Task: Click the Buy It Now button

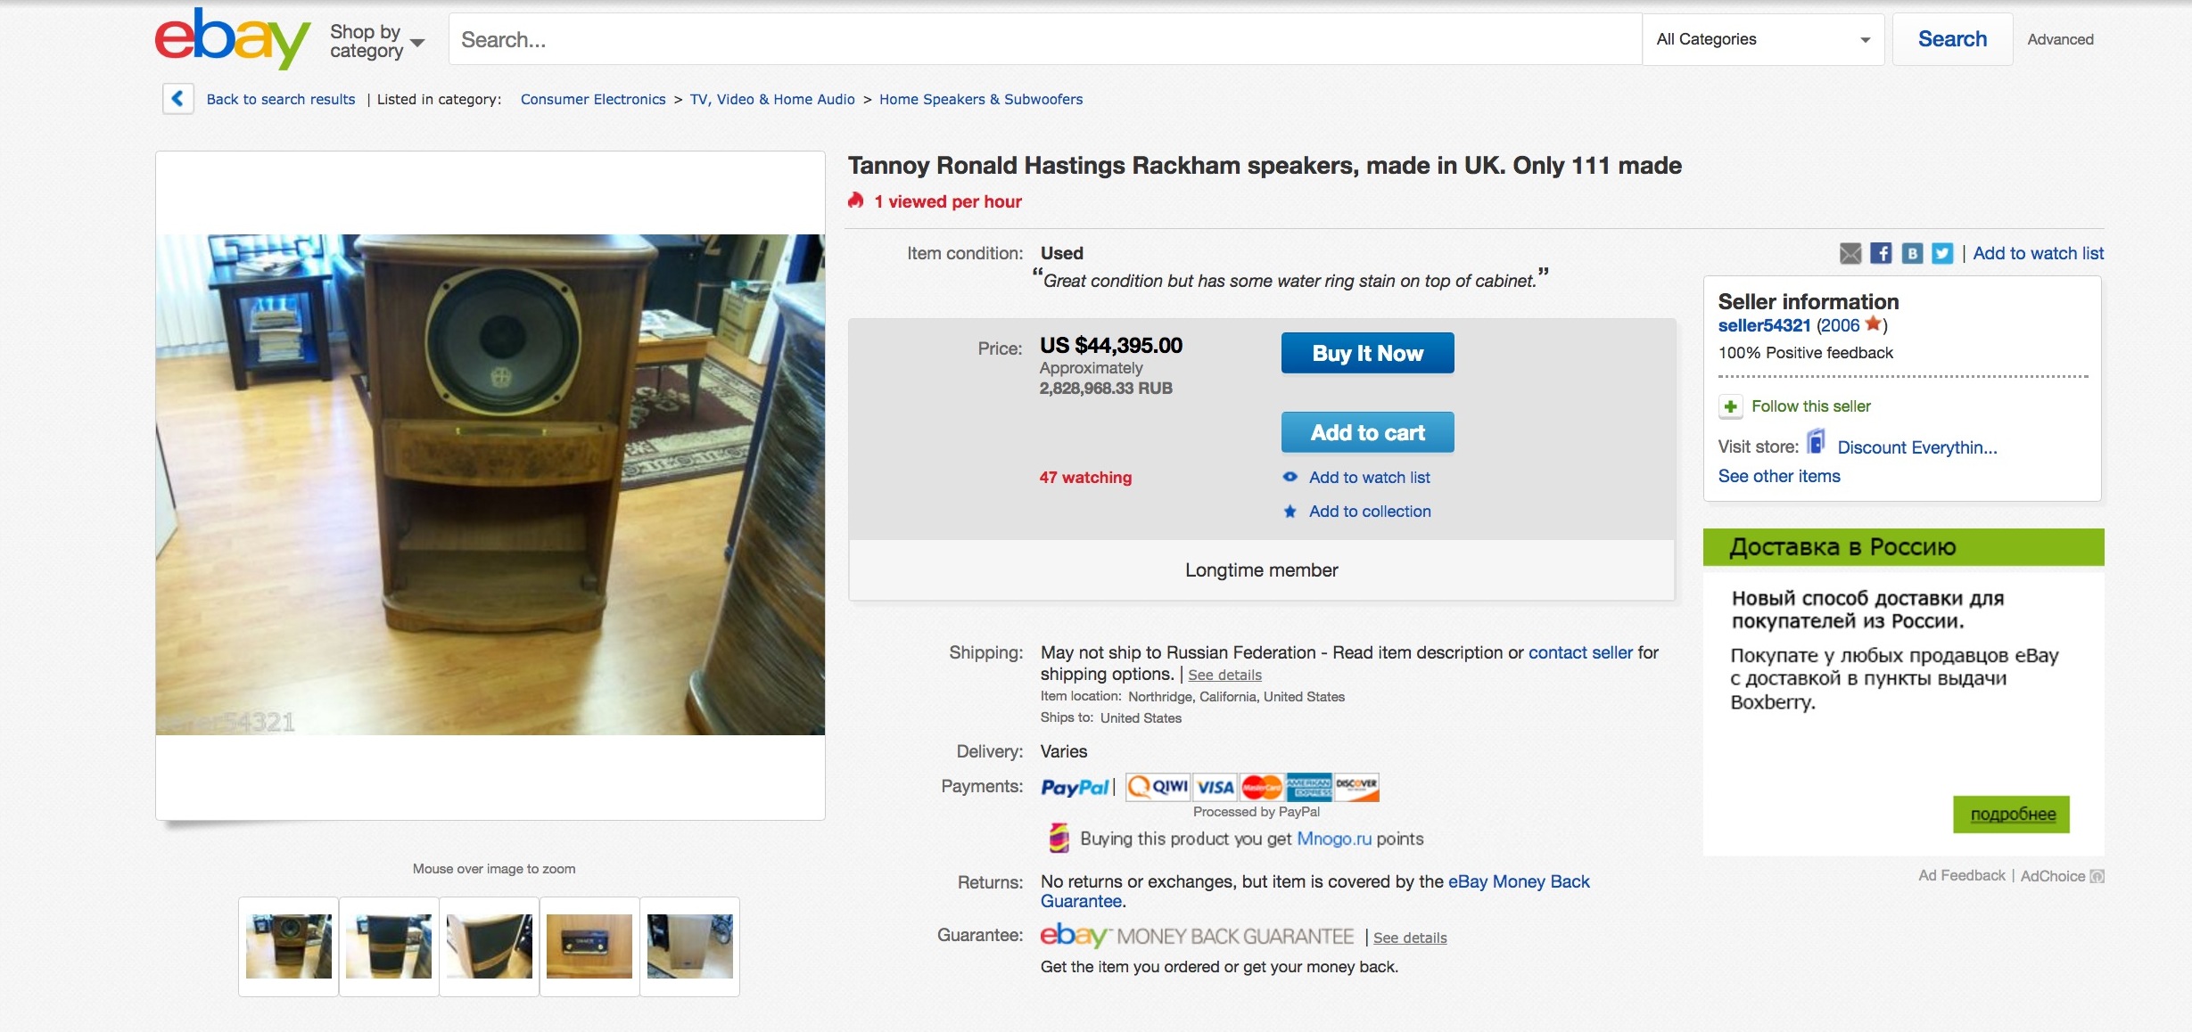Action: 1367,353
